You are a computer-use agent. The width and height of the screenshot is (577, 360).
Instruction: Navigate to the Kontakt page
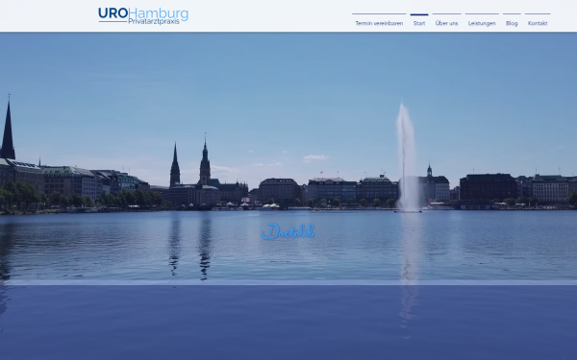click(538, 23)
